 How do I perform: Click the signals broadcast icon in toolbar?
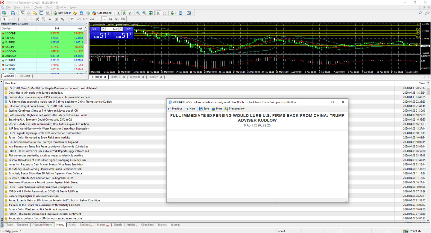(x=88, y=13)
